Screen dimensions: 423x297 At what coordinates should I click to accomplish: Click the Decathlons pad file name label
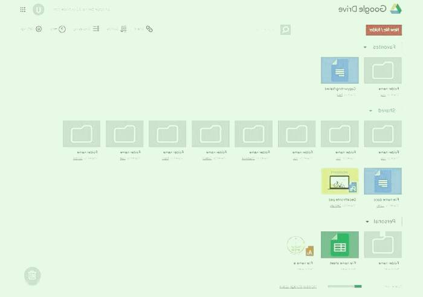(343, 199)
